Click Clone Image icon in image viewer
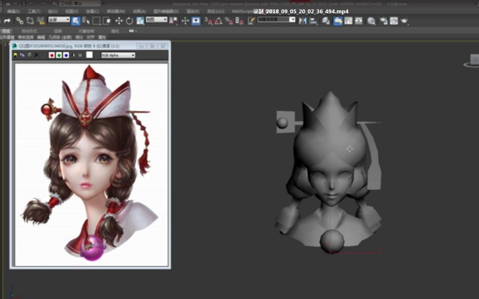 pos(22,55)
